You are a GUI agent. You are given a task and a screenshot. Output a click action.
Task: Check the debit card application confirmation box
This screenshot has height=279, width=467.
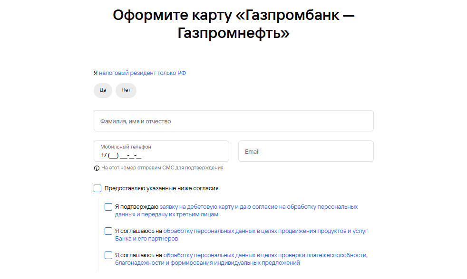tap(108, 207)
